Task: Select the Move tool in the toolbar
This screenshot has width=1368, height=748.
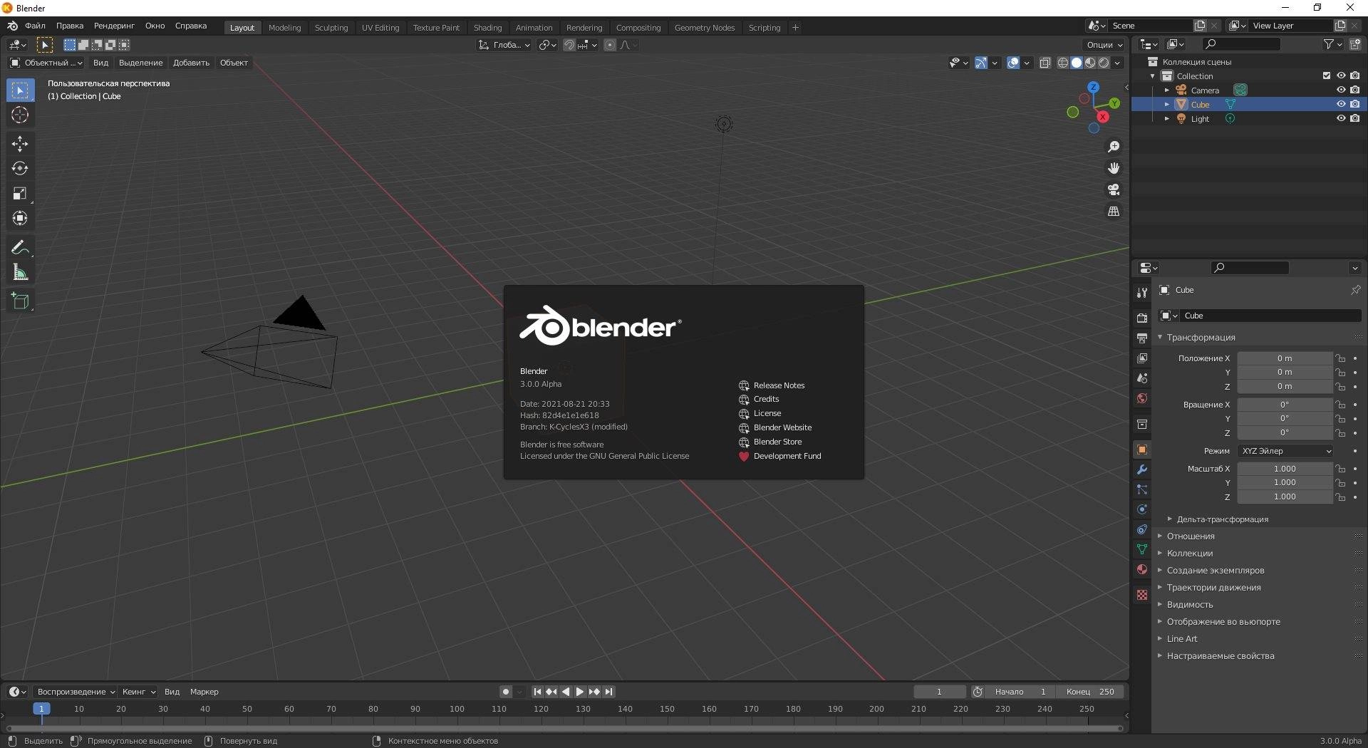Action: tap(20, 144)
